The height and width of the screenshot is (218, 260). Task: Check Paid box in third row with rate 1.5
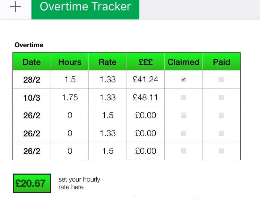[x=221, y=115]
